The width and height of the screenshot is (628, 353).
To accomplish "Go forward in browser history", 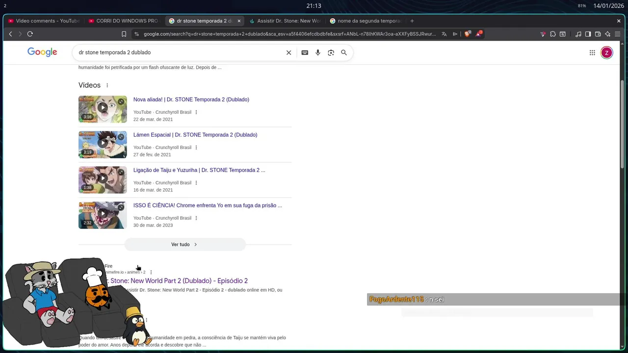I will [20, 34].
